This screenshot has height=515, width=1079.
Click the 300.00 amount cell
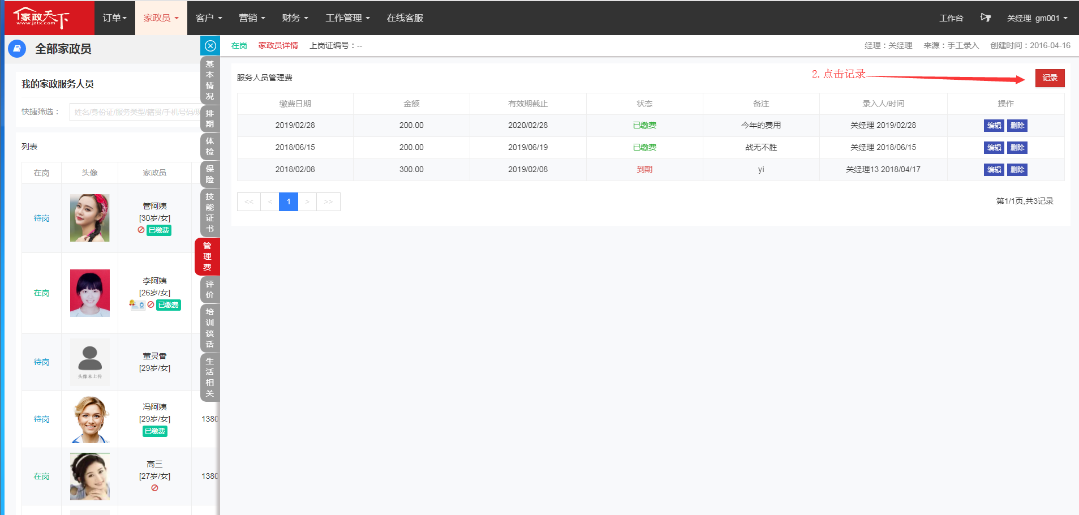click(411, 170)
